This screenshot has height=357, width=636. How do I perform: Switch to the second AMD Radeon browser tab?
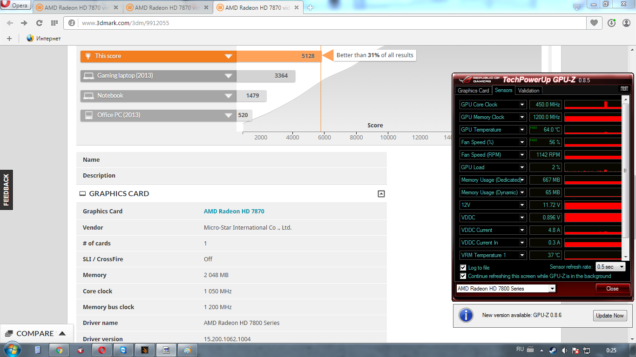(x=168, y=7)
